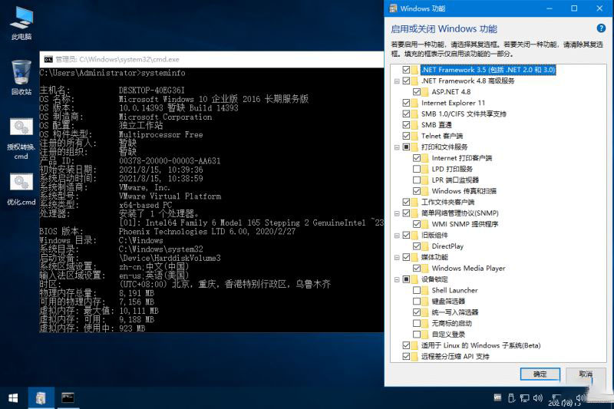Click 确定 button in Windows 功能
This screenshot has width=614, height=409.
(540, 374)
